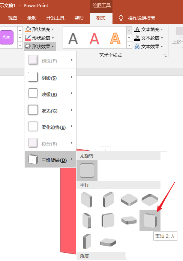183x261 pixels.
Task: Open the 柔化边缘(E) soft edges submenu
Action: coord(50,126)
